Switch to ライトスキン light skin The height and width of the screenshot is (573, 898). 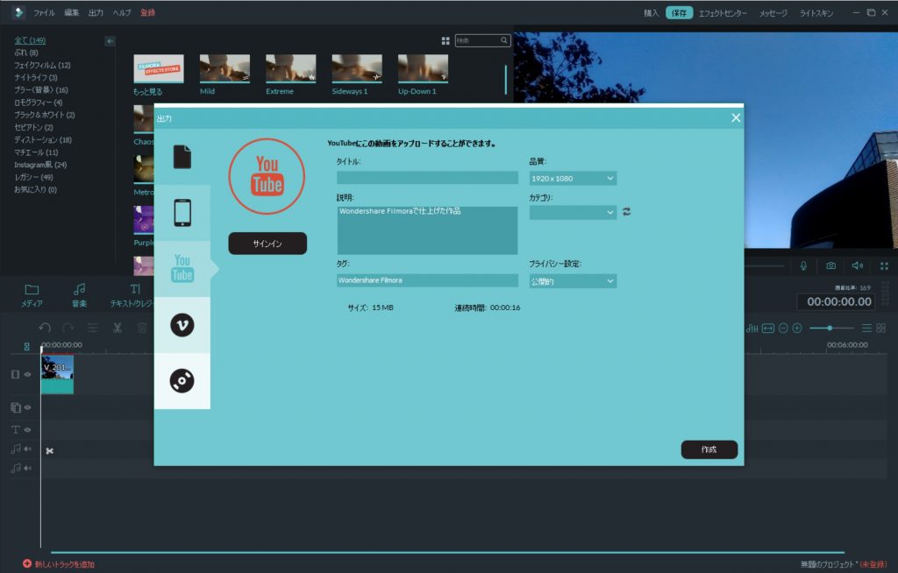816,12
